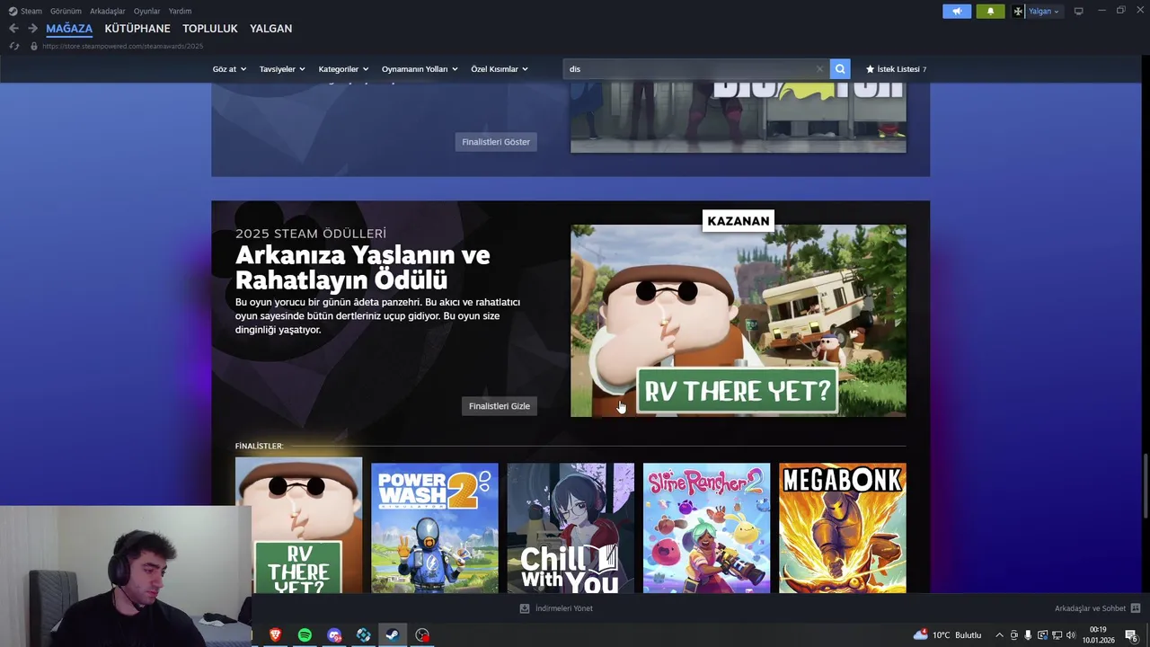This screenshot has width=1150, height=647.
Task: Click the Finalistleri Göster button
Action: click(496, 142)
